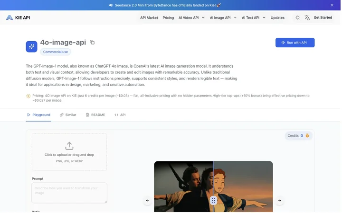Expand the AI Video API chevron

[x=203, y=18]
